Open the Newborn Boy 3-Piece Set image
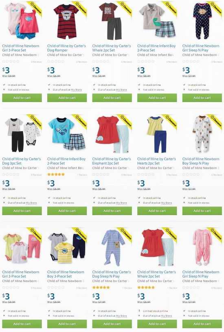The image size is (224, 332). click(66, 248)
